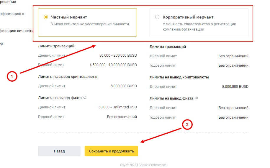Click the right Лимиты на вывод криптовалюты heading
270x168 pixels.
(179, 77)
